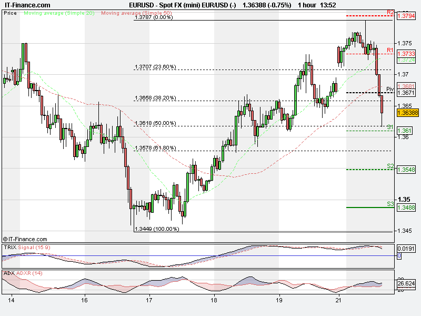Click date 21 on the time axis

pyautogui.click(x=338, y=300)
